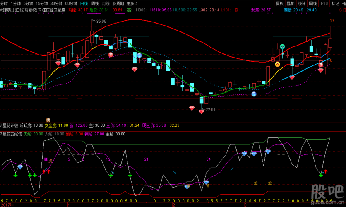The height and width of the screenshot is (207, 346).
Task: Click the 标记 mark button
Action: [335, 4]
